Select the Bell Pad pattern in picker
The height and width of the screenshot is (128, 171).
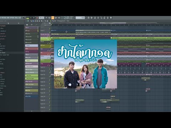(x=32, y=75)
